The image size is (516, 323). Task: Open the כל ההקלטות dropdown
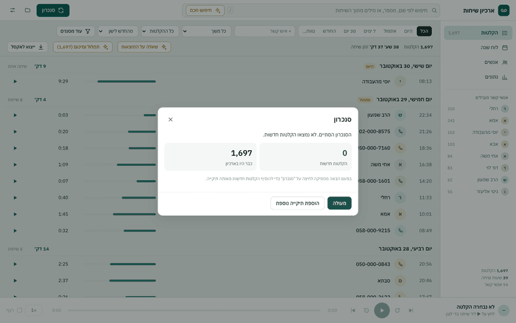pos(160,31)
